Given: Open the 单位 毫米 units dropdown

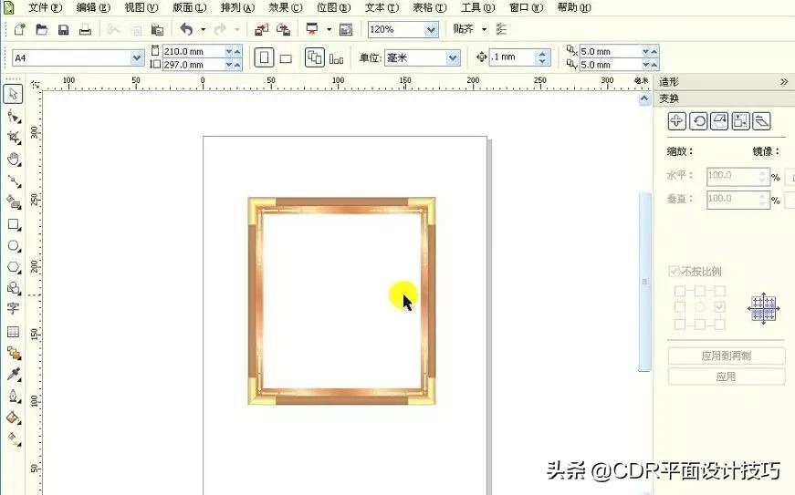Looking at the screenshot, I should pyautogui.click(x=453, y=58).
